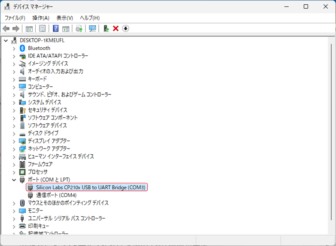The height and width of the screenshot is (246, 336).
Task: Click the vertical scrollbar in device list
Action: pyautogui.click(x=331, y=129)
